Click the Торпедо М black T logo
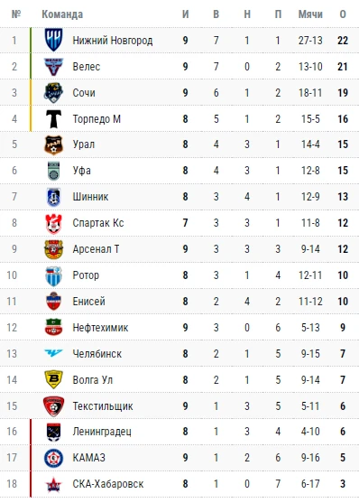 click(53, 119)
